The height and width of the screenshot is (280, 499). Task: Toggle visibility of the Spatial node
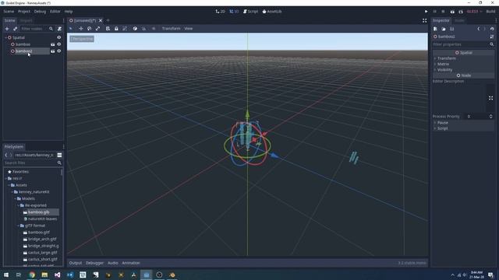(59, 37)
